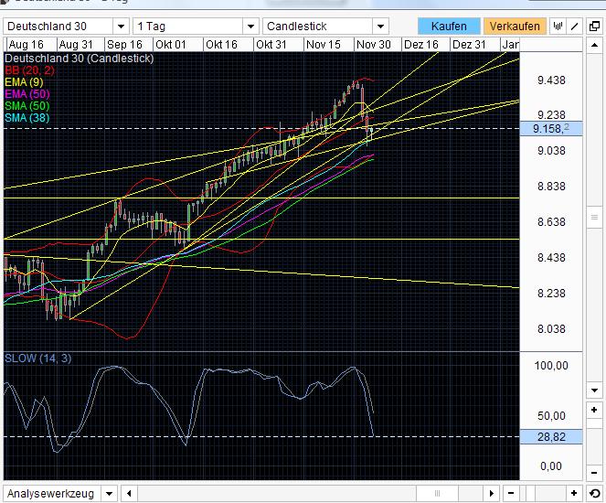Detach chart into new window icon
606x503 pixels.
tap(594, 27)
